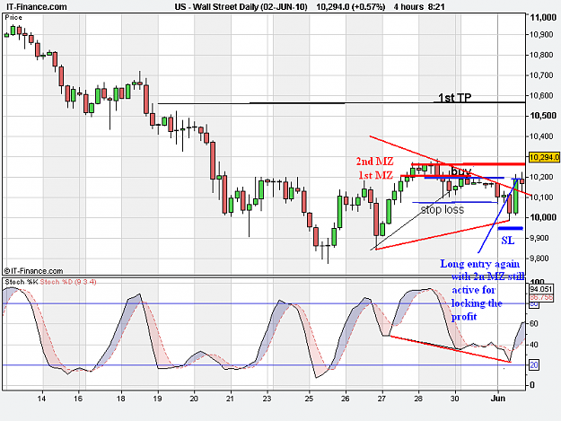The height and width of the screenshot is (421, 561).
Task: Click the date label 20
Action: pyautogui.click(x=194, y=399)
